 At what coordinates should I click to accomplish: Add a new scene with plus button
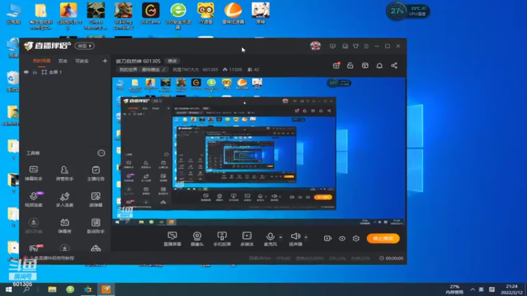coord(105,61)
